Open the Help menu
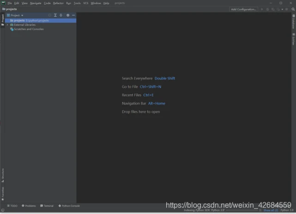The width and height of the screenshot is (296, 214). tap(106, 3)
